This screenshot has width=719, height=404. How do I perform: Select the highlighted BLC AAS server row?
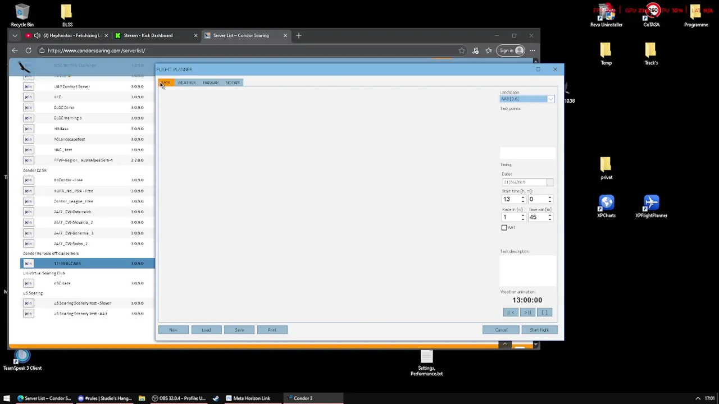pyautogui.click(x=88, y=263)
